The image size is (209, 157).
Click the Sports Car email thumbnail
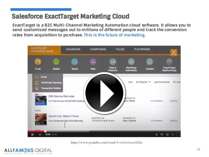click(x=41, y=119)
